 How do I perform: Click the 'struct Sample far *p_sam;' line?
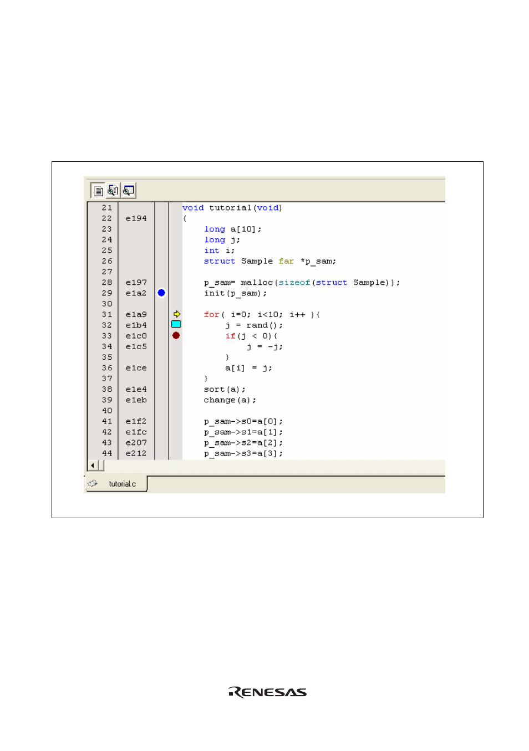[270, 261]
